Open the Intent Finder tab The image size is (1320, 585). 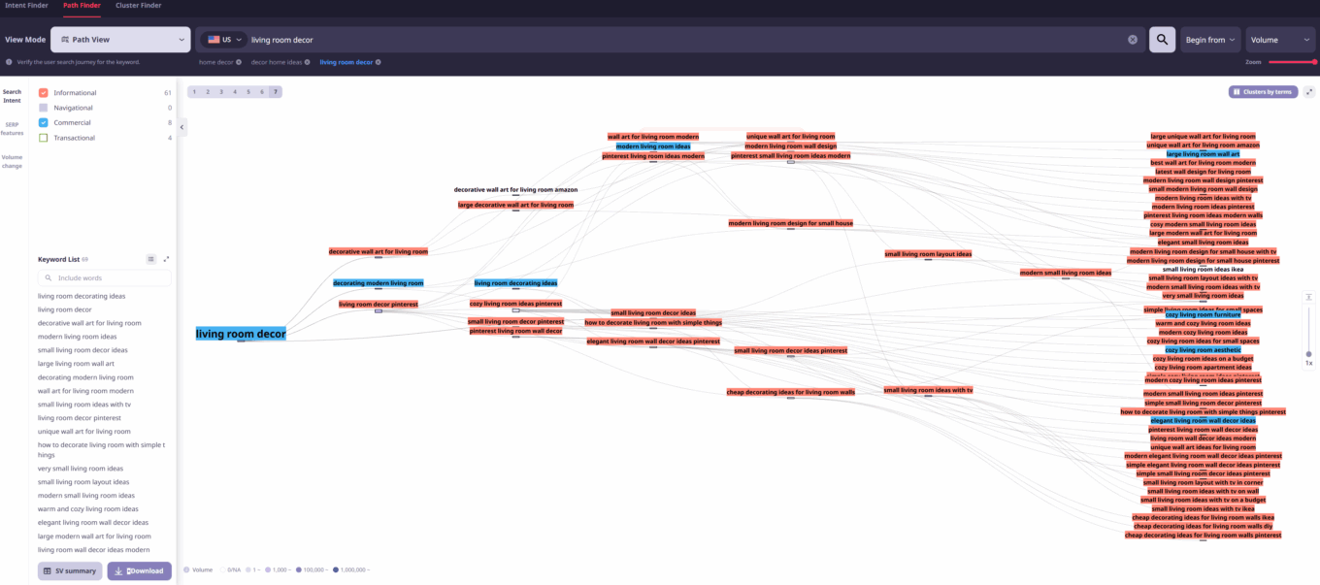(x=26, y=6)
